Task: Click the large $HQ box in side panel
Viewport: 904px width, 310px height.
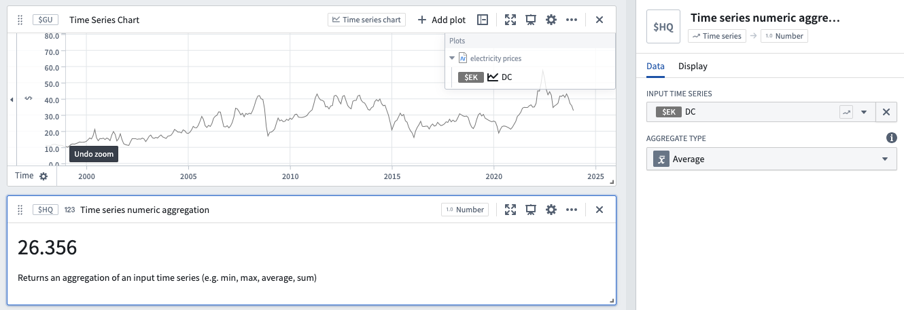Action: click(663, 27)
